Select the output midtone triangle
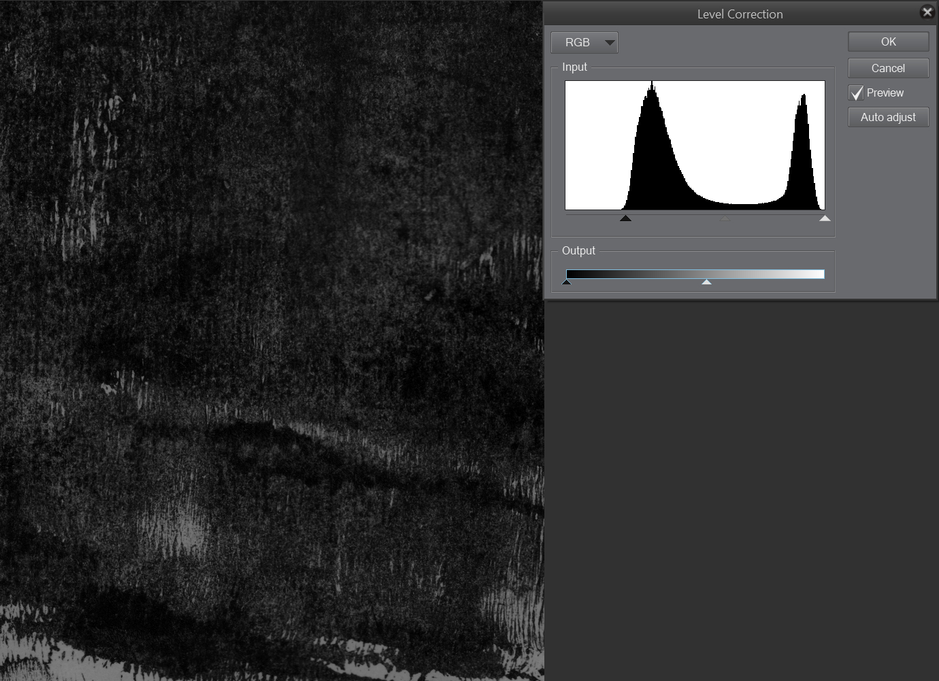Image resolution: width=939 pixels, height=681 pixels. pyautogui.click(x=706, y=282)
